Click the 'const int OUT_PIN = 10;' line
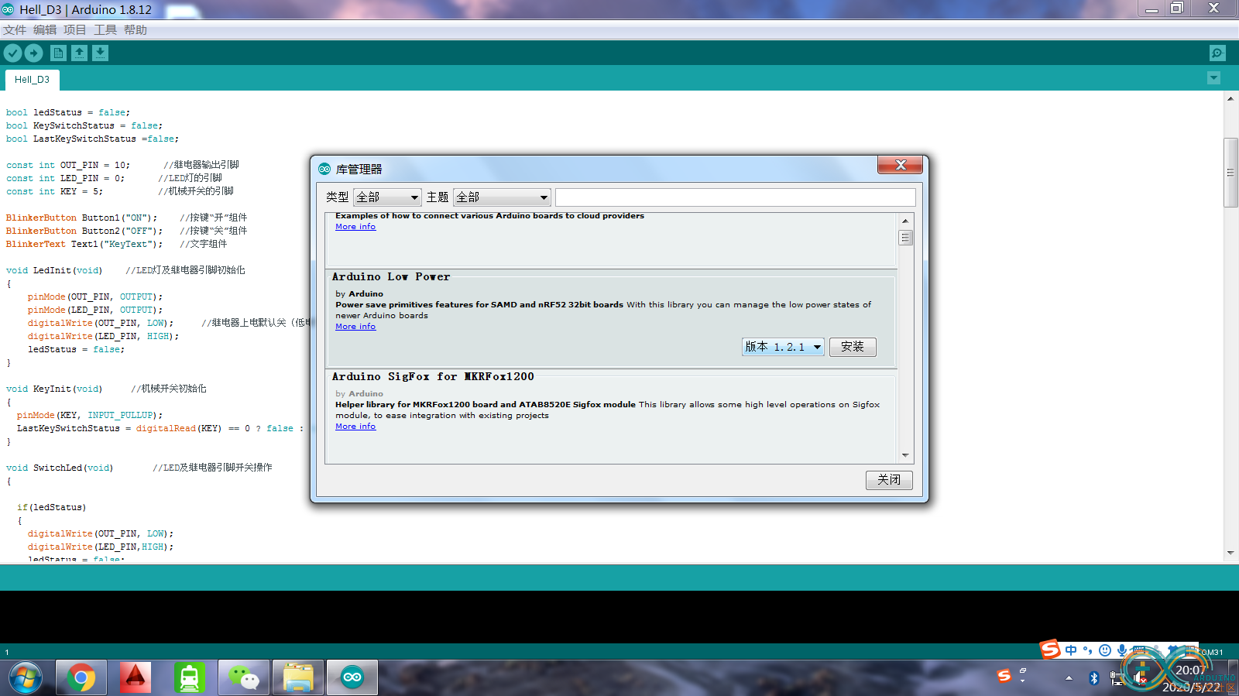1239x696 pixels. click(68, 166)
